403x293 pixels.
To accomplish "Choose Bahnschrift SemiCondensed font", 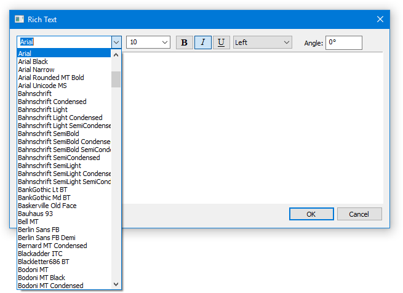I will (64, 158).
